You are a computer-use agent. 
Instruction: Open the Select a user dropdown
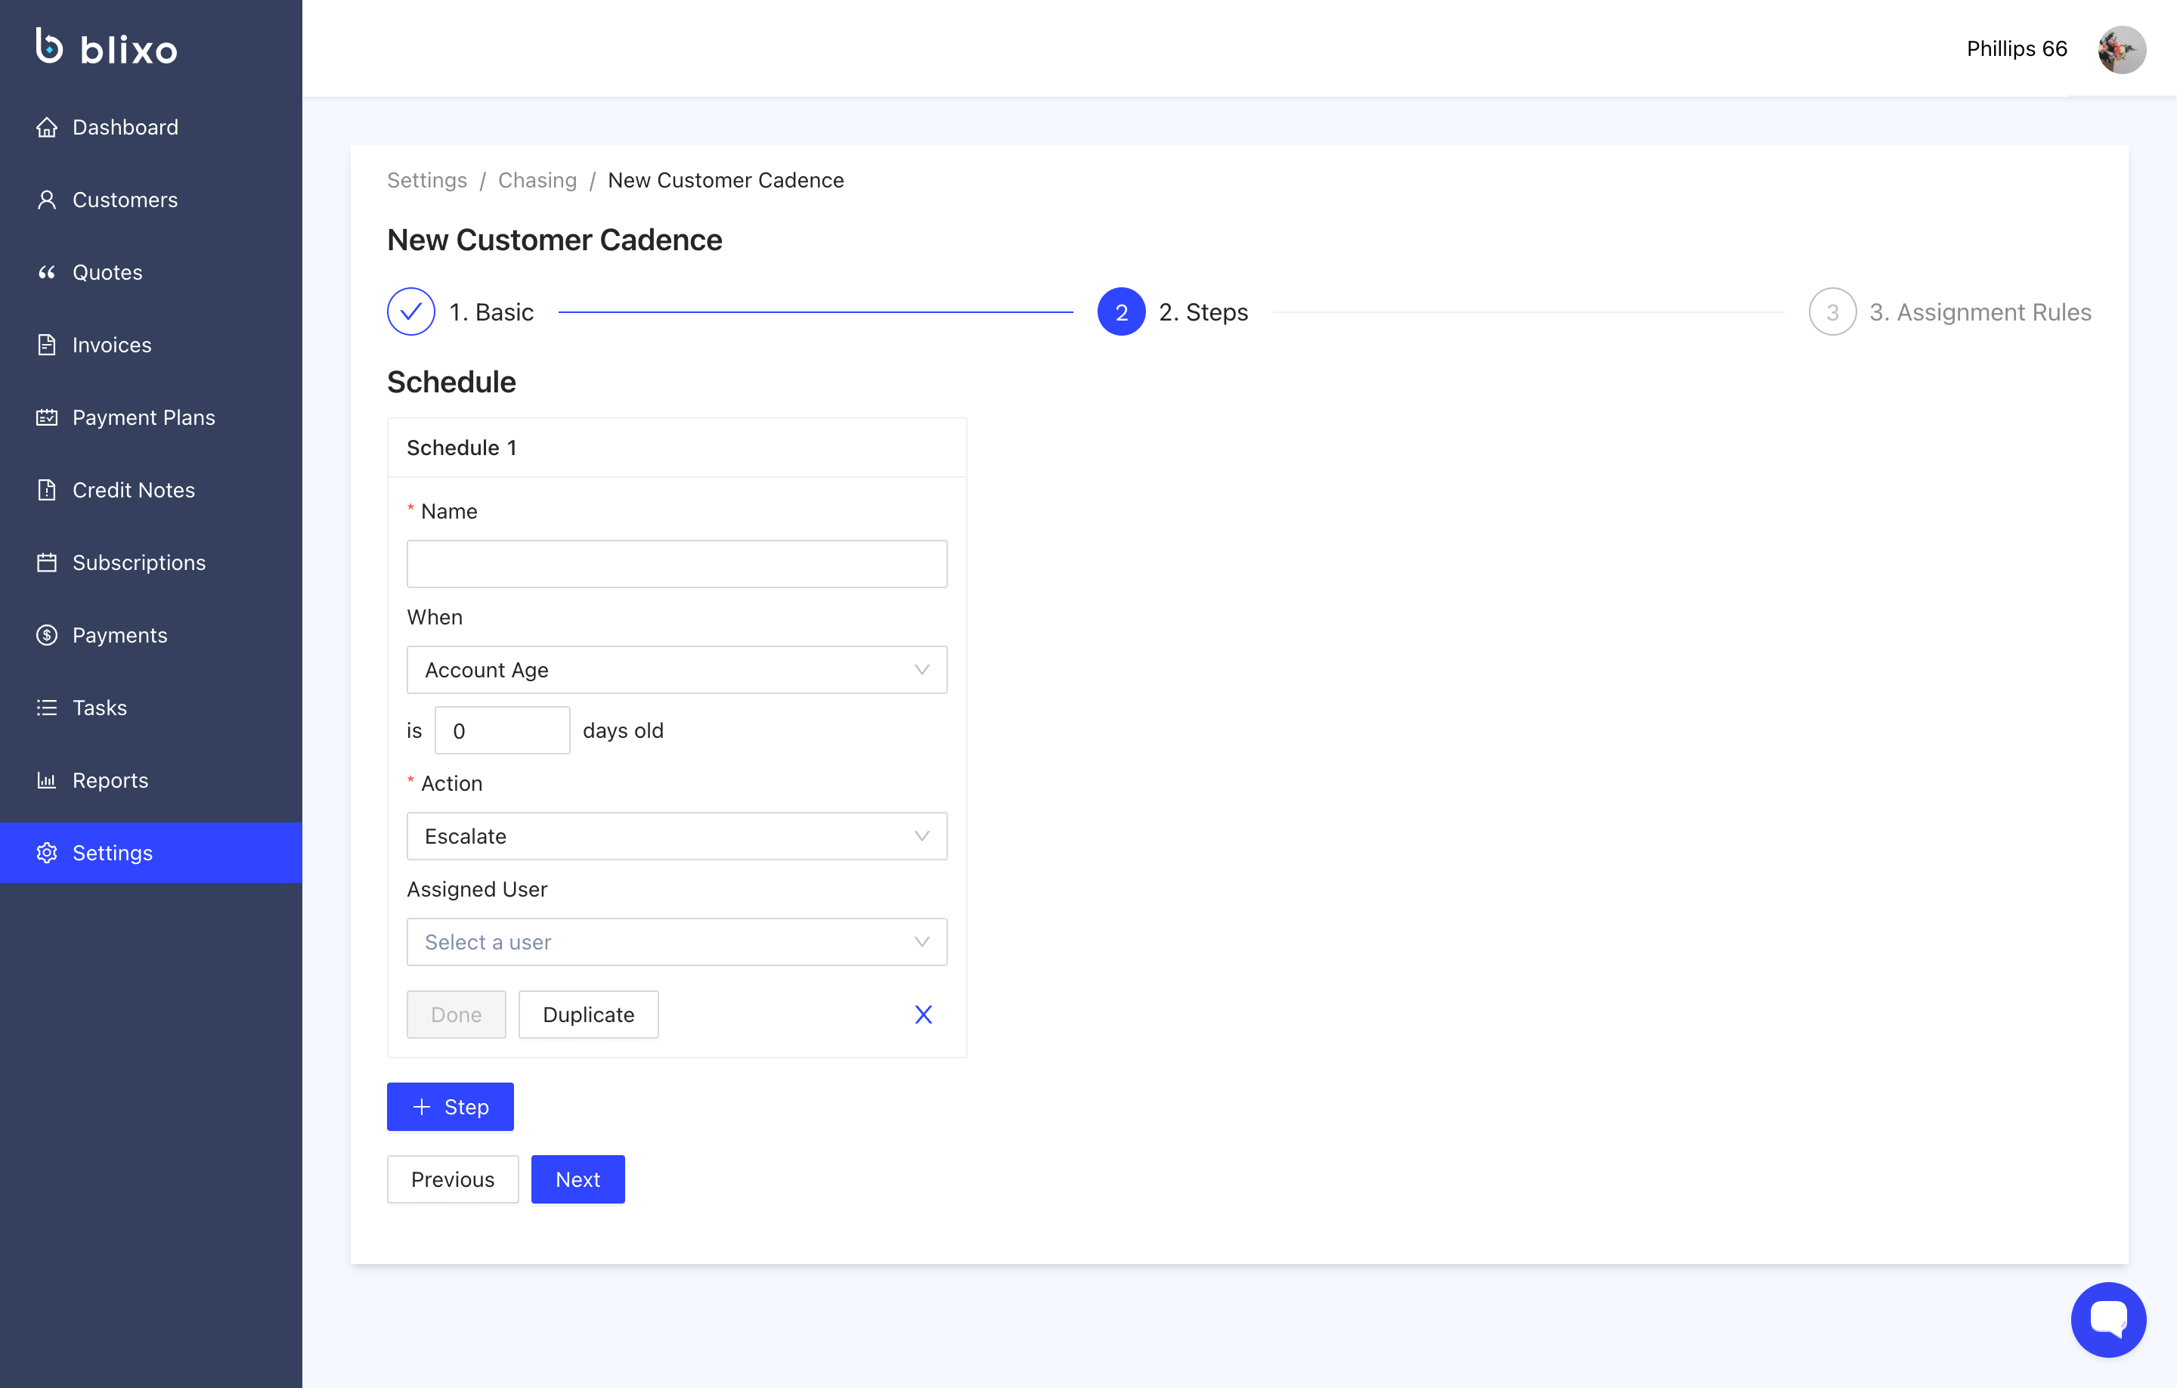coord(677,942)
